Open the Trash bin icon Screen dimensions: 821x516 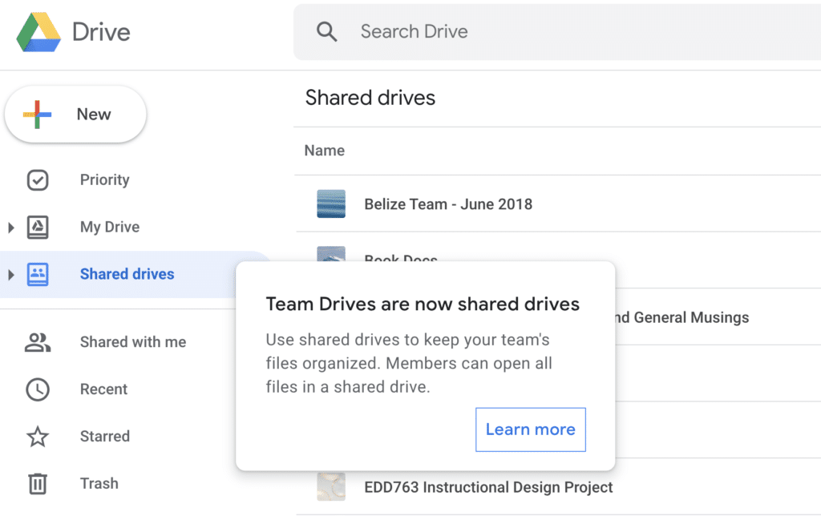click(x=38, y=484)
